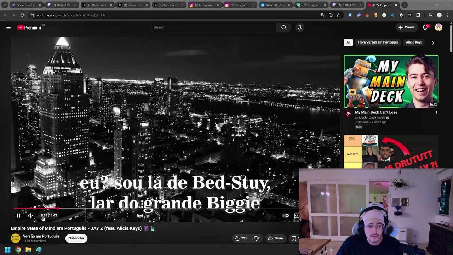Screen dimensions: 453x255
Task: Bookmark this page with star icon
Action: tap(338, 15)
